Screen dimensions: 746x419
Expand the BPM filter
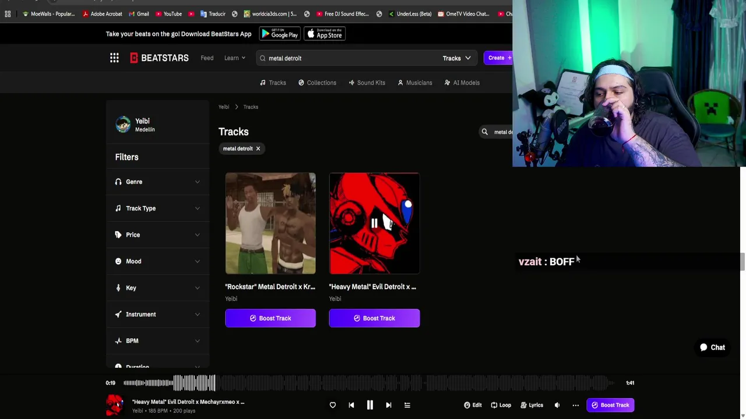(157, 340)
